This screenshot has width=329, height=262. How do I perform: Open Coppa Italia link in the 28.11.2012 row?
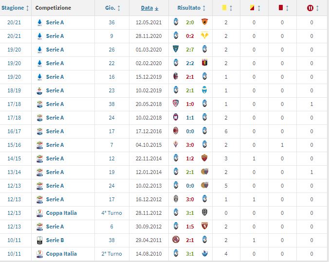[61, 213]
